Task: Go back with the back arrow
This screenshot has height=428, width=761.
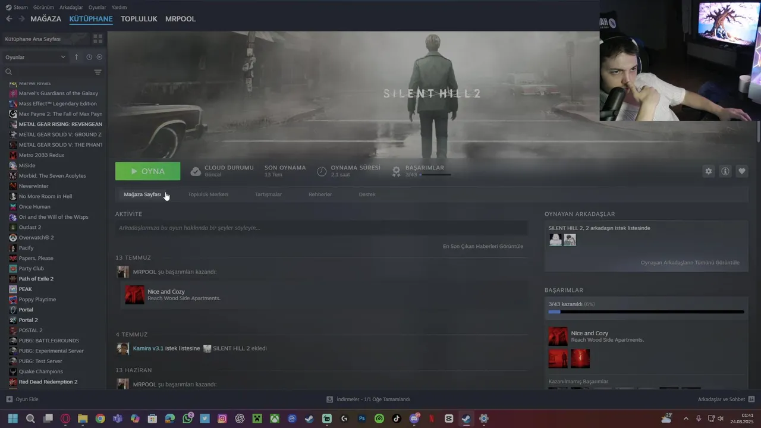Action: click(x=9, y=19)
